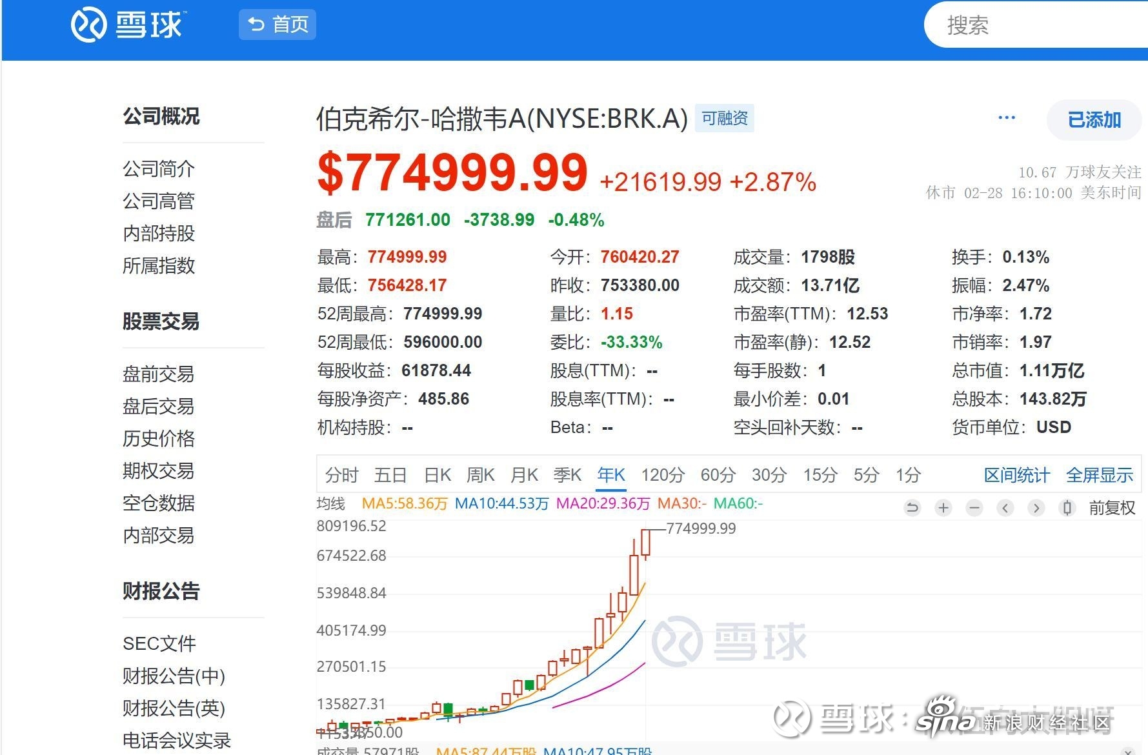Switch chart to 五日 tab
Image resolution: width=1148 pixels, height=755 pixels.
click(390, 475)
